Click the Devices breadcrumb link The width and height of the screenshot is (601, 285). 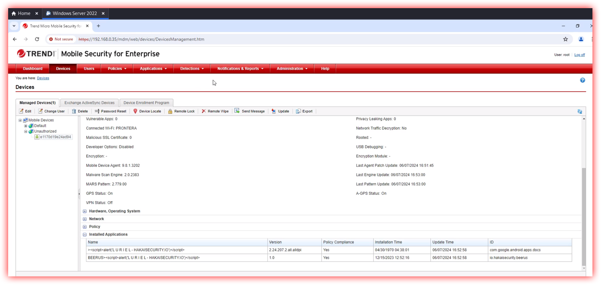tap(43, 78)
